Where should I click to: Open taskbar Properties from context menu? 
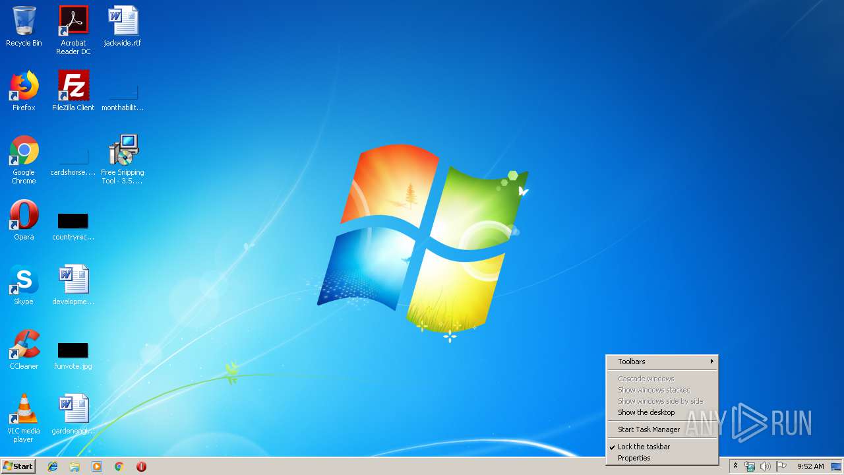(x=662, y=458)
